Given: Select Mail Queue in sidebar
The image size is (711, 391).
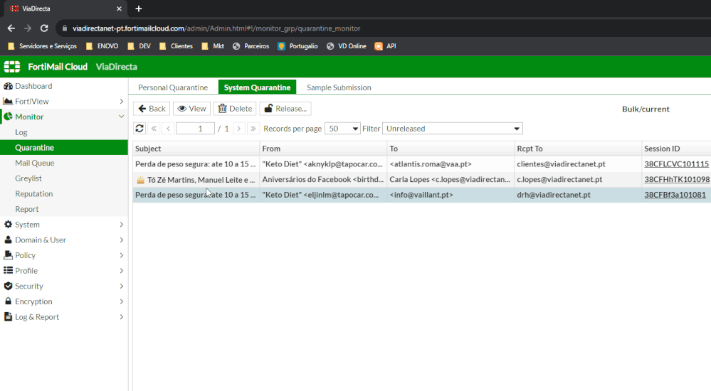Looking at the screenshot, I should pos(35,163).
